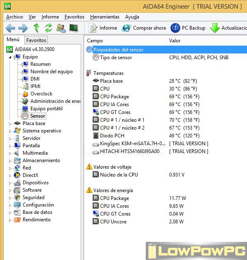The width and height of the screenshot is (247, 260).
Task: Open the Ayuda menu
Action: click(132, 17)
